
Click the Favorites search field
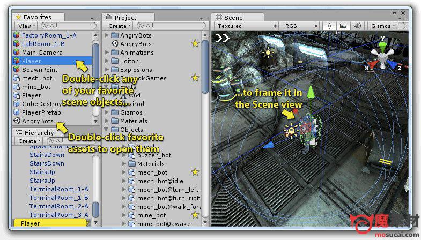tap(69, 26)
